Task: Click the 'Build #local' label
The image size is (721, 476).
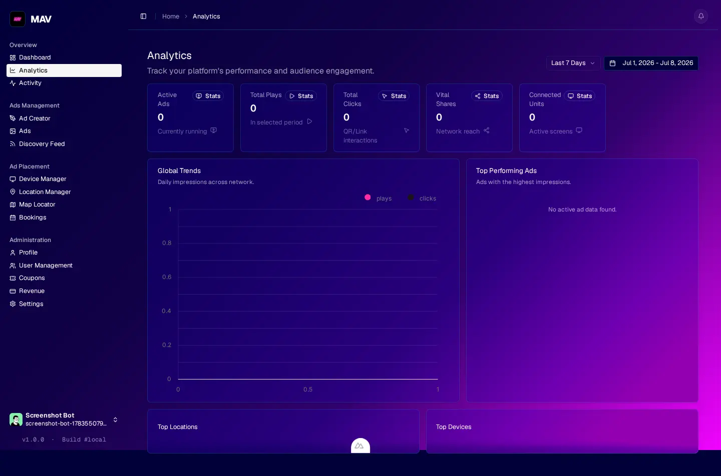Action: point(84,439)
